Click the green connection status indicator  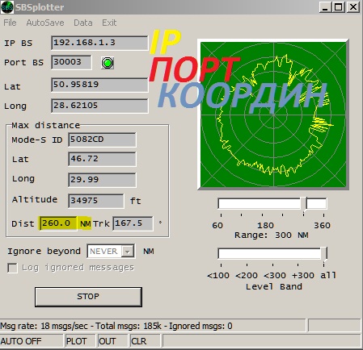pos(108,63)
